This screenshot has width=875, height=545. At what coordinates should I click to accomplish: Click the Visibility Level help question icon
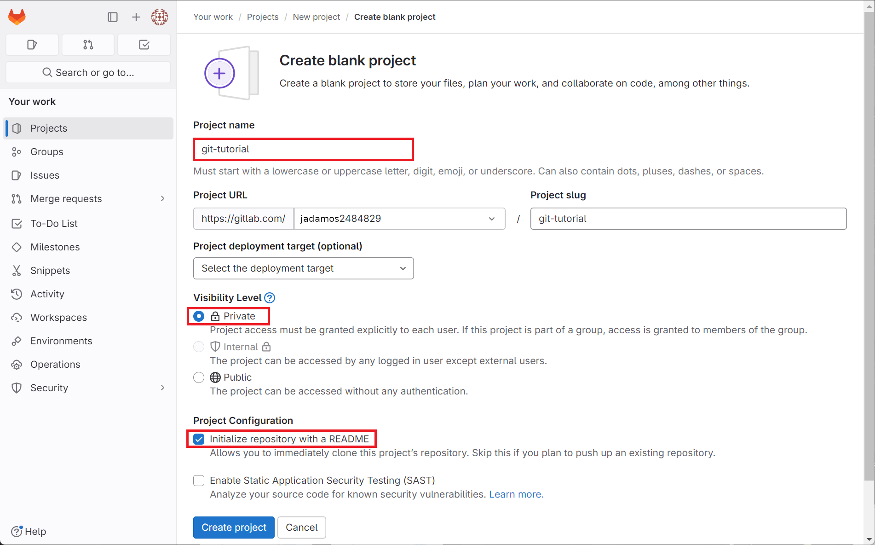pyautogui.click(x=270, y=298)
